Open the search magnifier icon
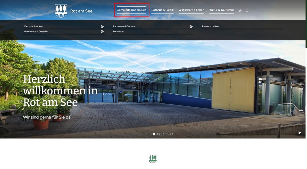This screenshot has width=307, height=169. click(247, 11)
